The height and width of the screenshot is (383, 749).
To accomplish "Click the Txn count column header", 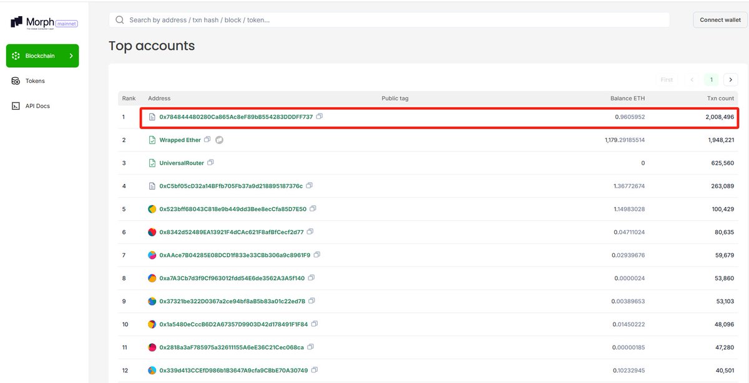I will [720, 99].
